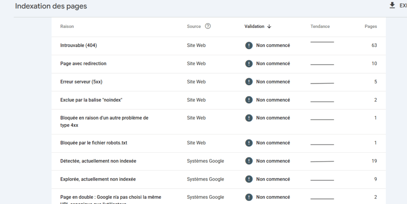Viewport: 407px width, 204px height.
Task: Open Exclue par la balise "noindex" reason
Action: click(91, 100)
